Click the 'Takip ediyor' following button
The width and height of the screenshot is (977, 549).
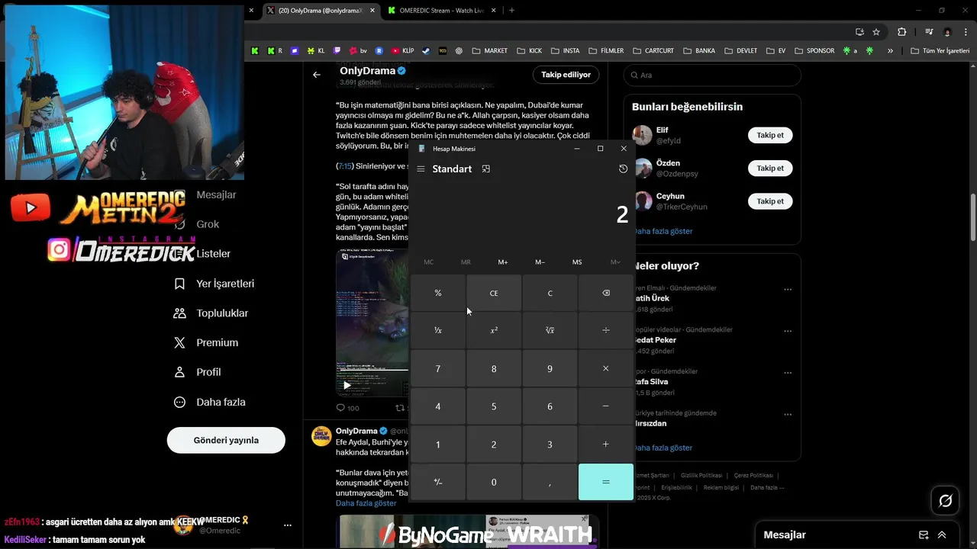click(566, 75)
